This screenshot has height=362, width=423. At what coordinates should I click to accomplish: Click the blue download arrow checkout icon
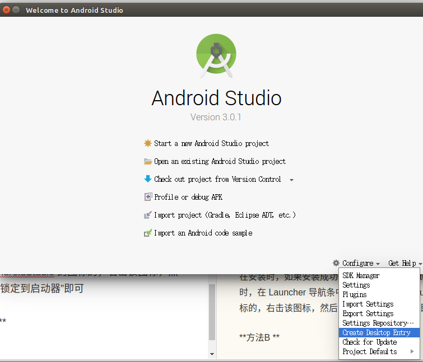coord(147,179)
